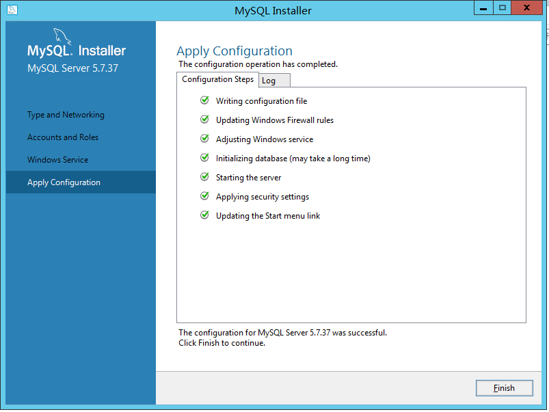Click 'The configuration operation has completed.' text
The height and width of the screenshot is (412, 549).
point(258,64)
